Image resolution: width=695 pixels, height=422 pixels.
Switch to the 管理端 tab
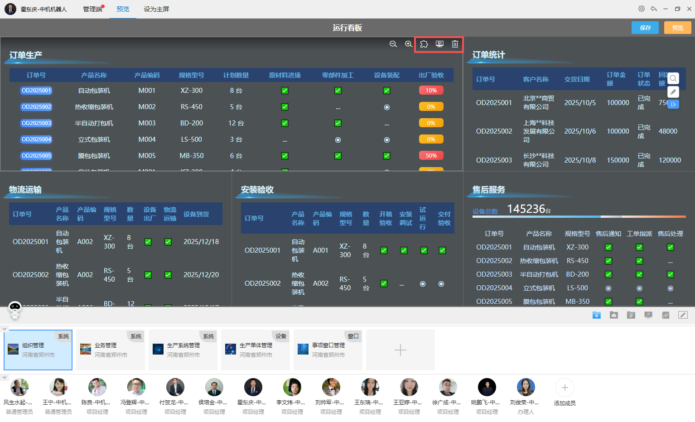[x=92, y=9]
